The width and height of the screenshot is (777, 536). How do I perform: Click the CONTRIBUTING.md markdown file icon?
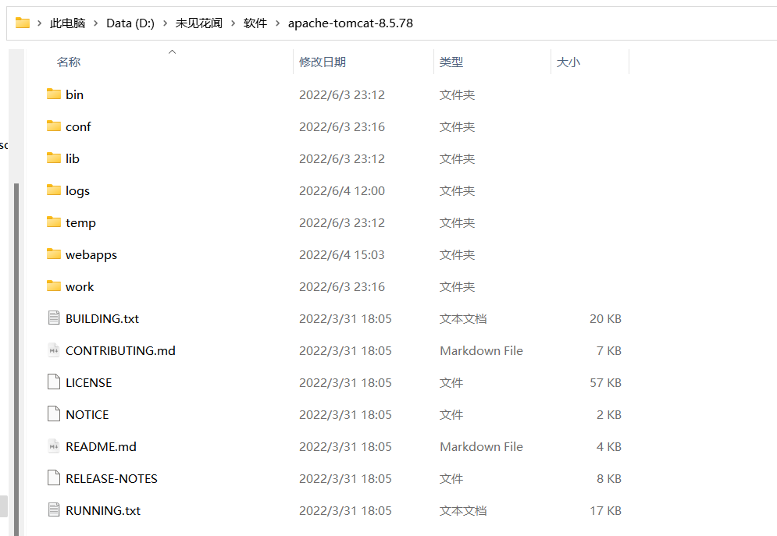(54, 350)
